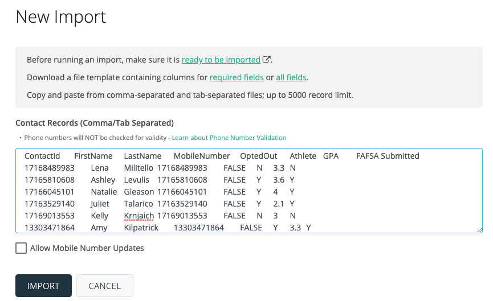
Task: Download the "all fields" template
Action: pos(292,77)
